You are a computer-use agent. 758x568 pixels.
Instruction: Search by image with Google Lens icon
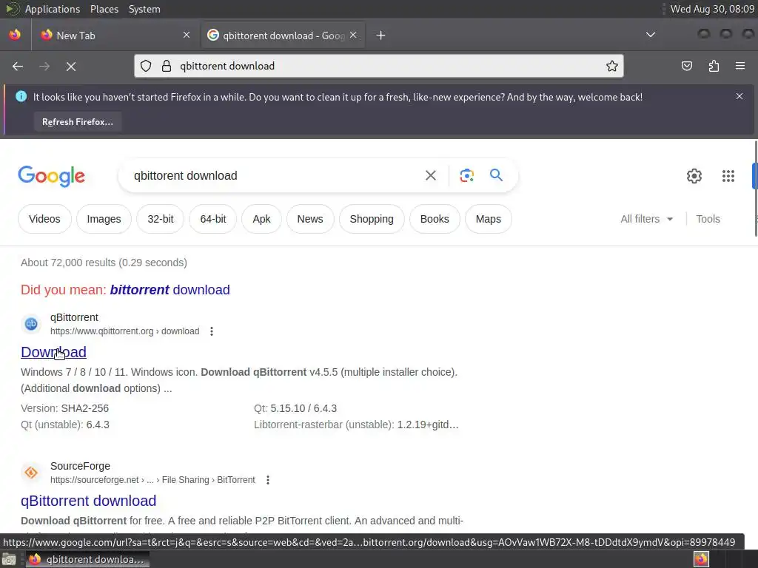[x=466, y=175]
